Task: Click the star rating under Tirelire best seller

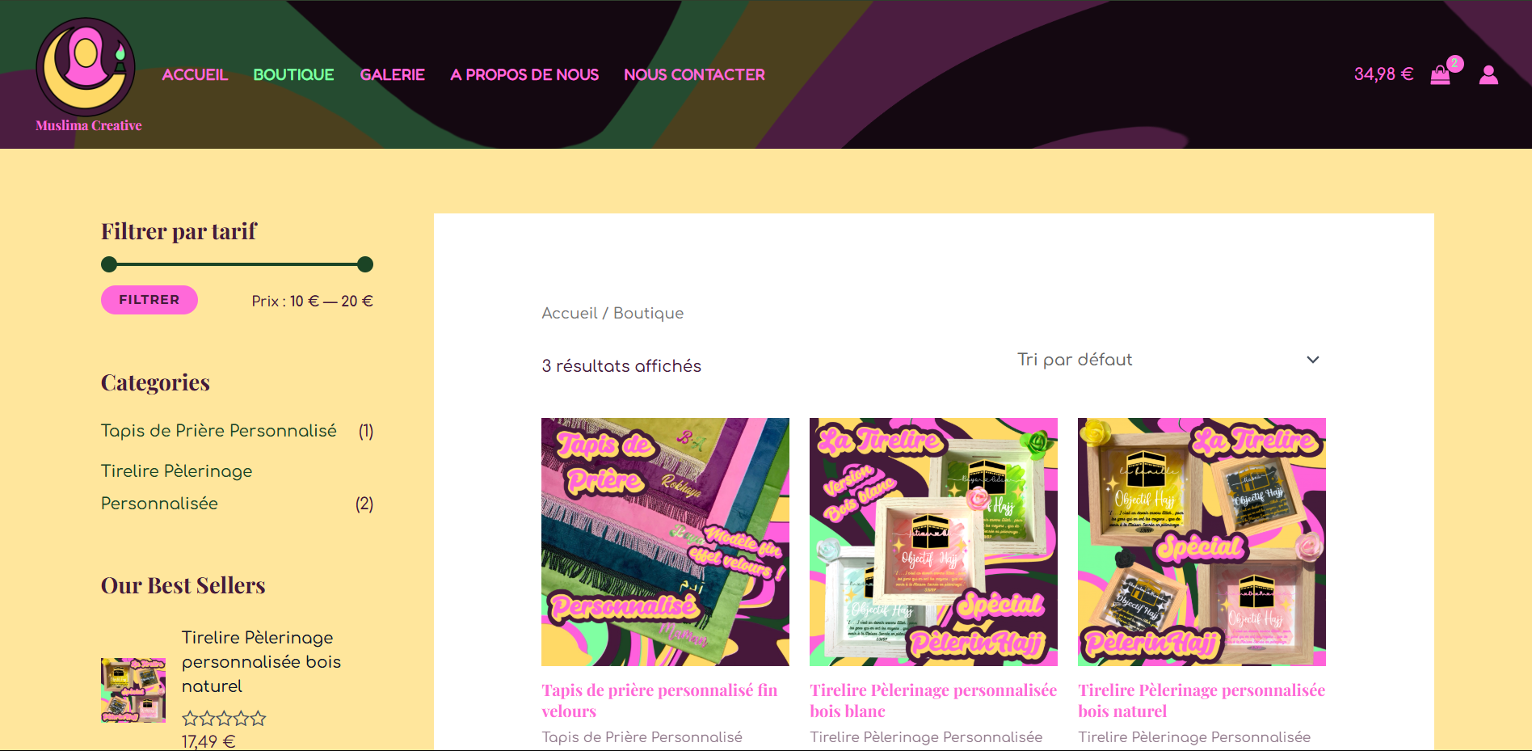Action: coord(222,718)
